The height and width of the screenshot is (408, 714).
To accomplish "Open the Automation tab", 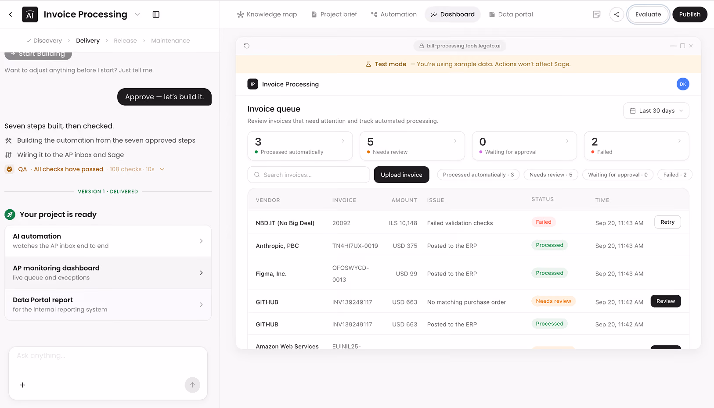I will 394,14.
